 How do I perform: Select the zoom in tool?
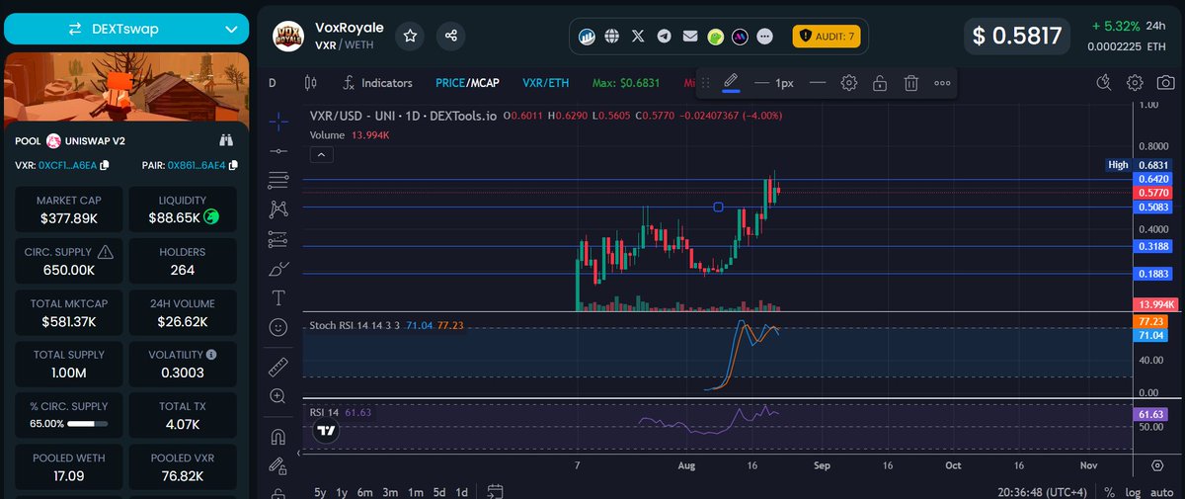tap(278, 396)
